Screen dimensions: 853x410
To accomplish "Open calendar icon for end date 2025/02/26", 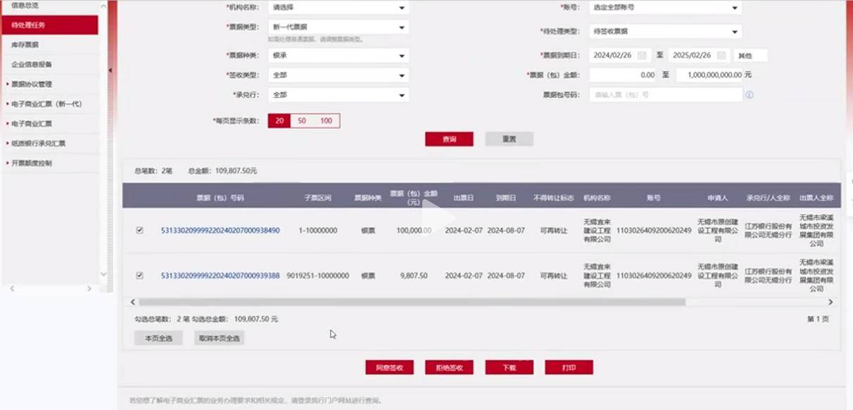I will 721,56.
